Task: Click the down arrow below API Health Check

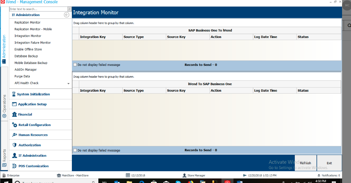Action: pos(68,84)
